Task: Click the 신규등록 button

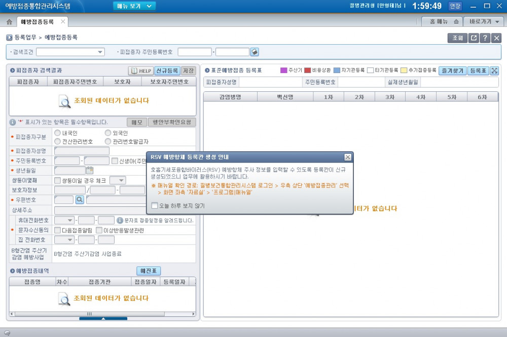Action: click(167, 71)
